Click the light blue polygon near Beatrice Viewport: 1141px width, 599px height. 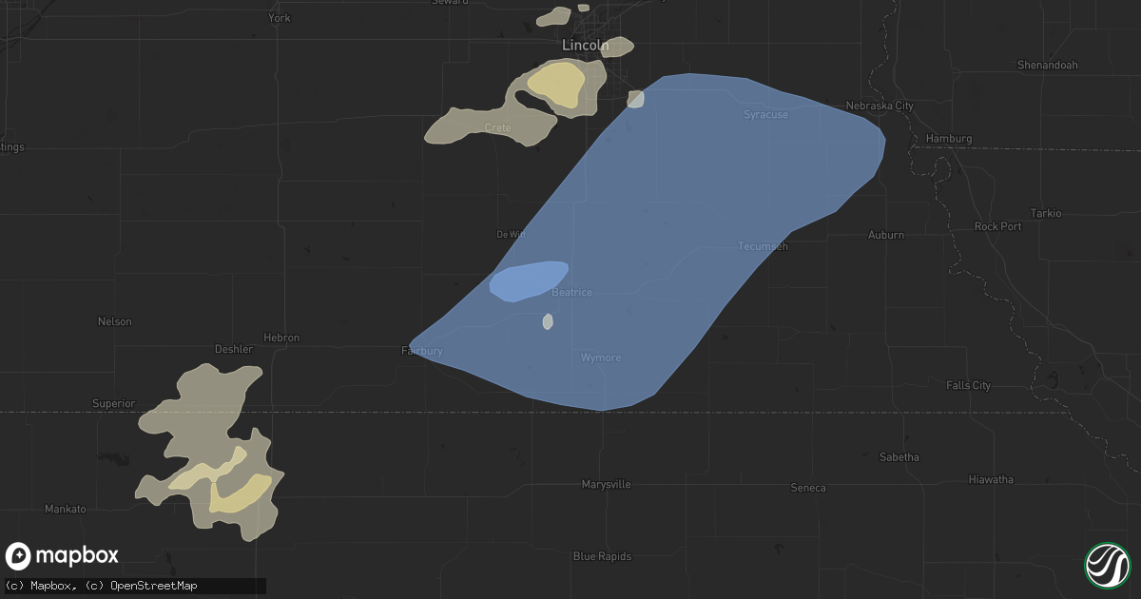click(529, 281)
